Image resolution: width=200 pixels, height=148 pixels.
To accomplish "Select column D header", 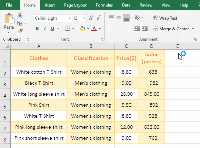I will click(x=151, y=46).
